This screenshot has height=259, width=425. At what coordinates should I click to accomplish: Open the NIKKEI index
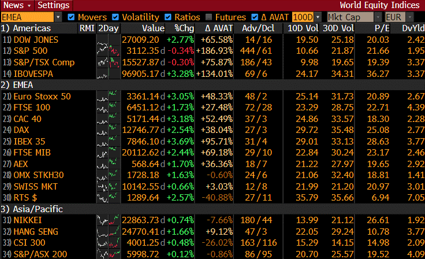[28, 220]
